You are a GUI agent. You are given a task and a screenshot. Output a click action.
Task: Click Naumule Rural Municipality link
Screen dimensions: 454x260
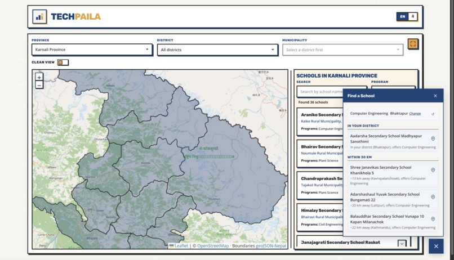[322, 153]
